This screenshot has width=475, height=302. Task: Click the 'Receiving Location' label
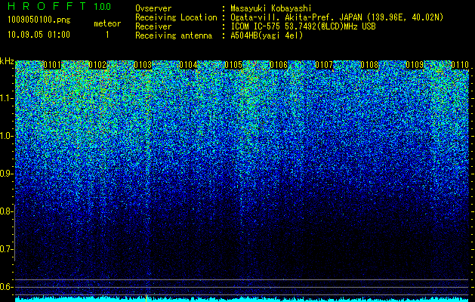[x=176, y=17]
